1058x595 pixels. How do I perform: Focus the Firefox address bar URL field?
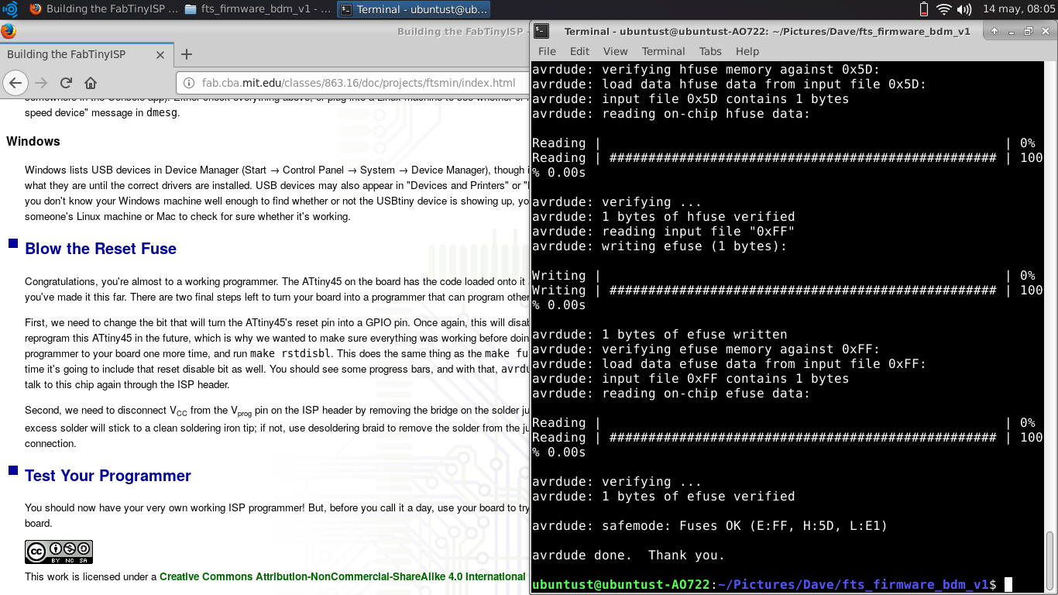358,83
